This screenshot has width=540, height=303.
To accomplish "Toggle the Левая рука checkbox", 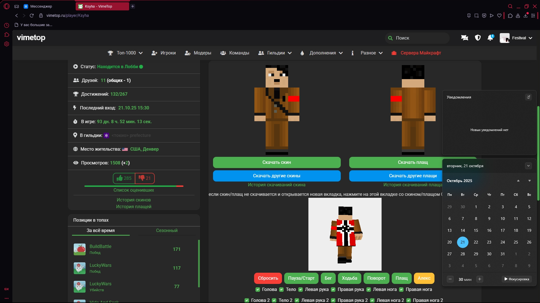I will (x=301, y=290).
